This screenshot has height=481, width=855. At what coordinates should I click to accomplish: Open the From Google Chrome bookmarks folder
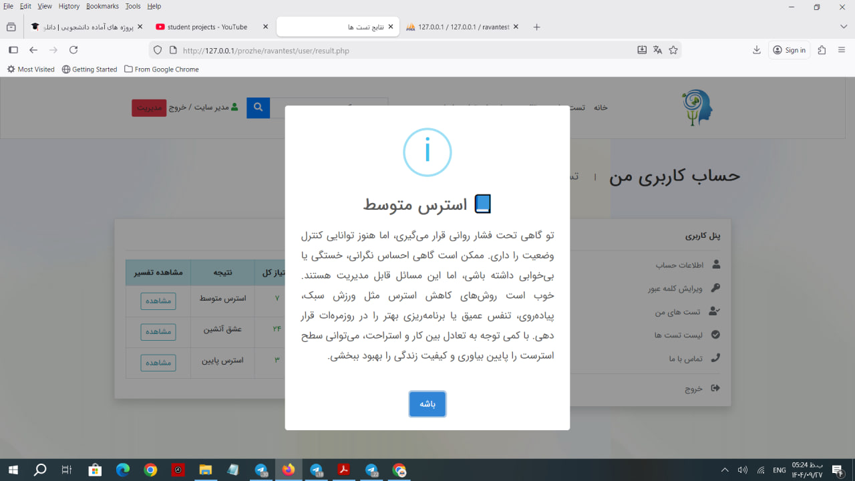tap(162, 69)
